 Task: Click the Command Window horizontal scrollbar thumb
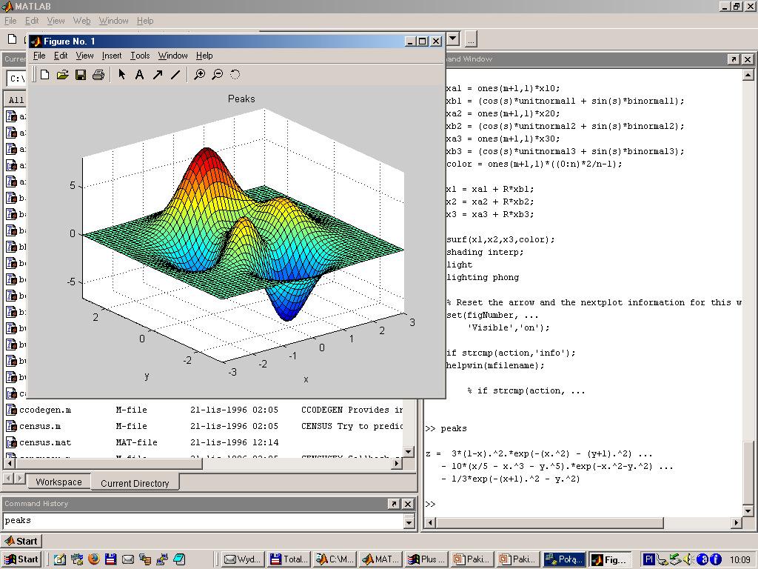click(x=550, y=522)
